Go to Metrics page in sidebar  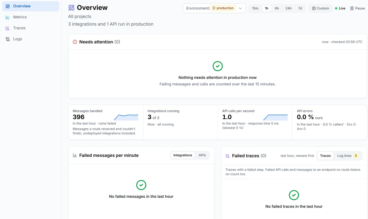(x=30, y=17)
